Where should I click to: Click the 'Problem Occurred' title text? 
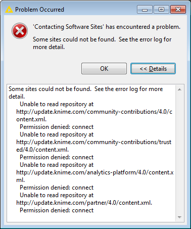(39, 10)
